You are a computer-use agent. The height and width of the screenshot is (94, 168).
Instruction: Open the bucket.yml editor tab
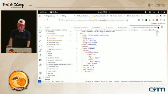click(97, 27)
